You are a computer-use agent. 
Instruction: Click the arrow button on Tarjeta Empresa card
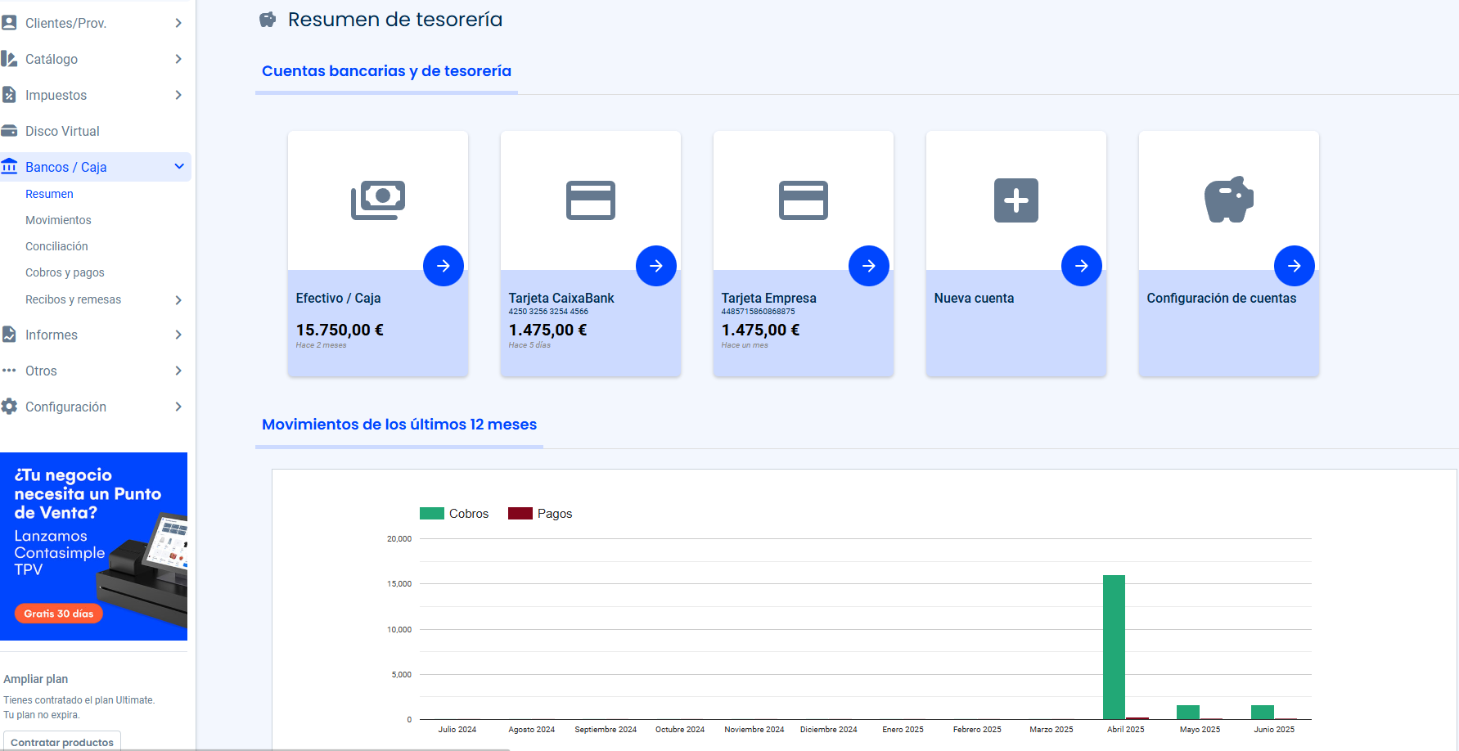[868, 266]
